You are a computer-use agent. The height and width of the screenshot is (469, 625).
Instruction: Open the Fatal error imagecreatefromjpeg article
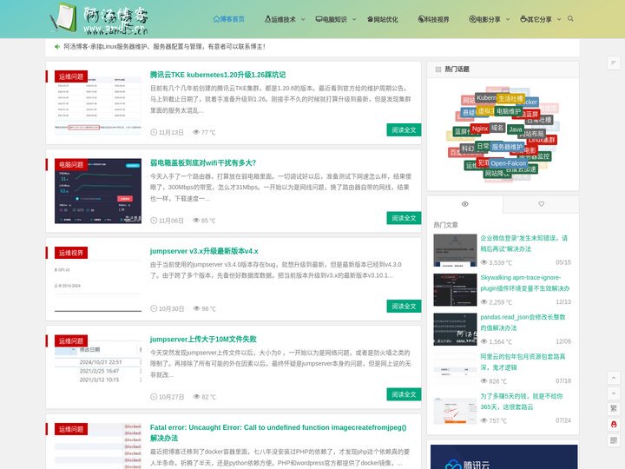[279, 433]
